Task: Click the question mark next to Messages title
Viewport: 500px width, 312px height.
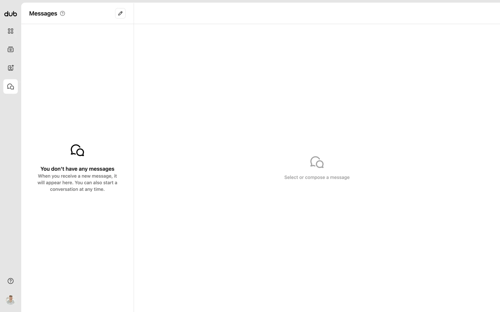Action: 63,14
